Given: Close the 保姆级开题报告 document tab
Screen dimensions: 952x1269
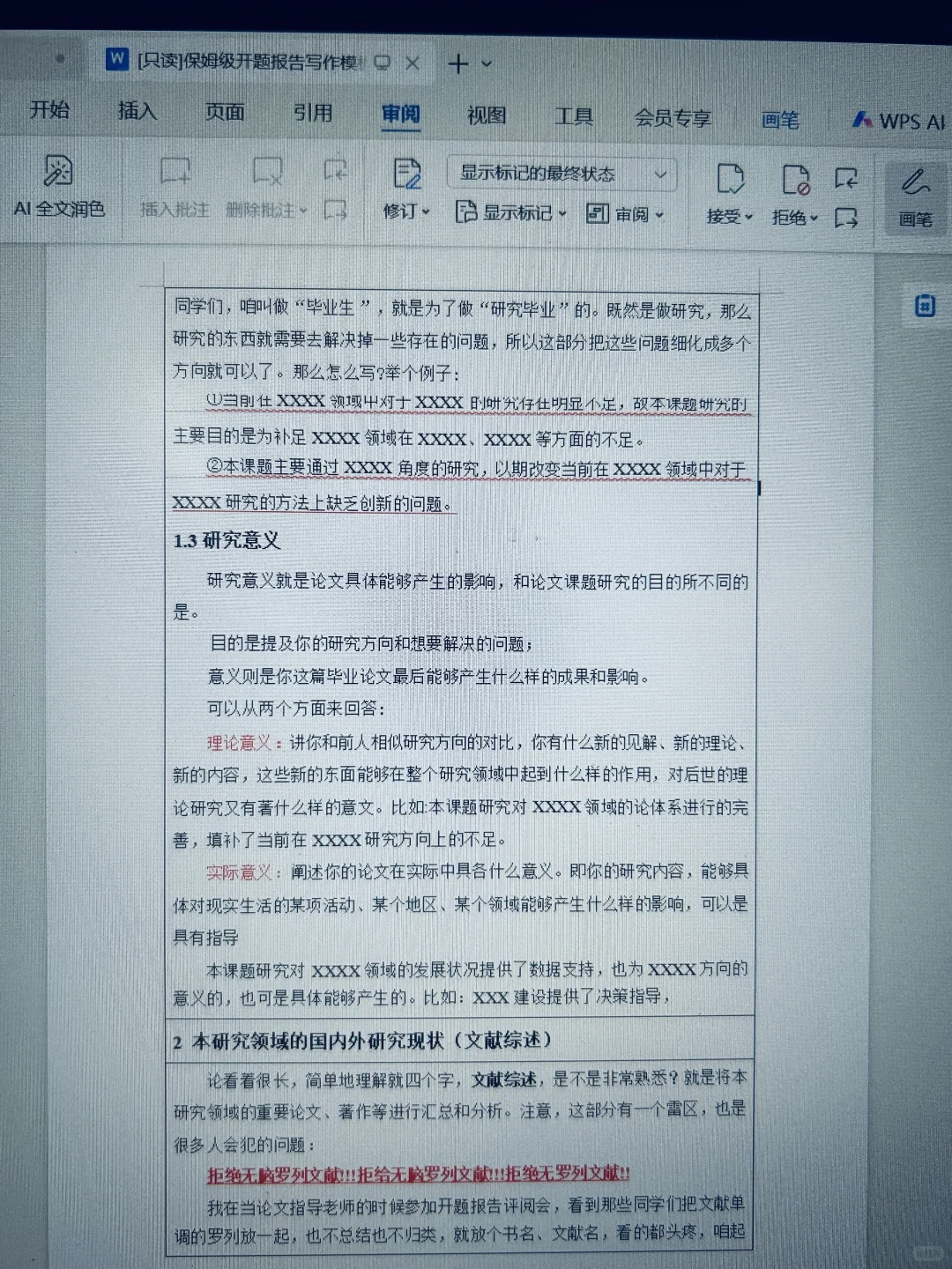Looking at the screenshot, I should tap(412, 63).
